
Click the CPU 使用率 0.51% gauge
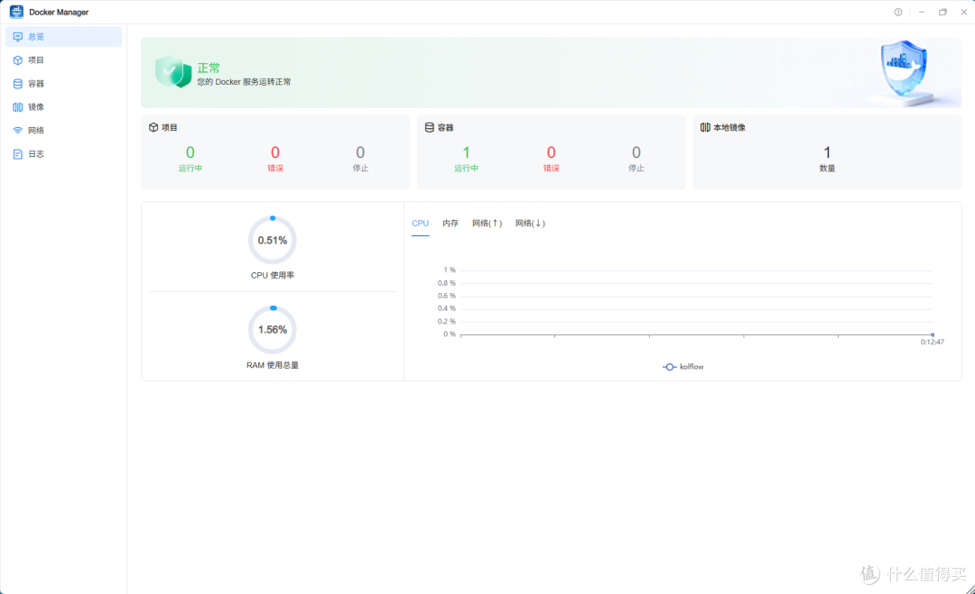[273, 240]
